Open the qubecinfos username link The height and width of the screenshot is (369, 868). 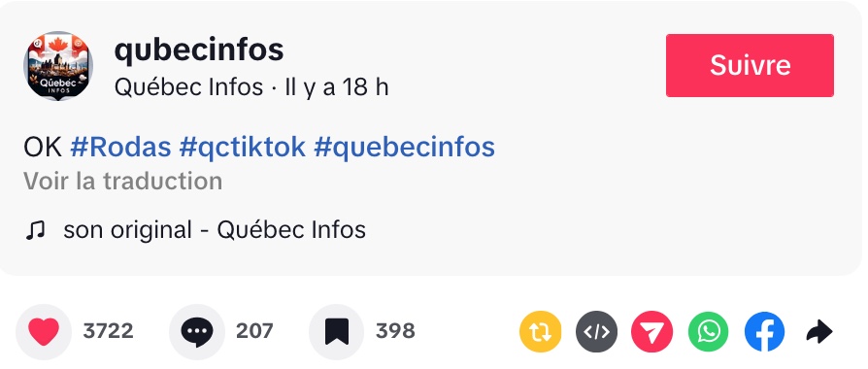tap(199, 50)
